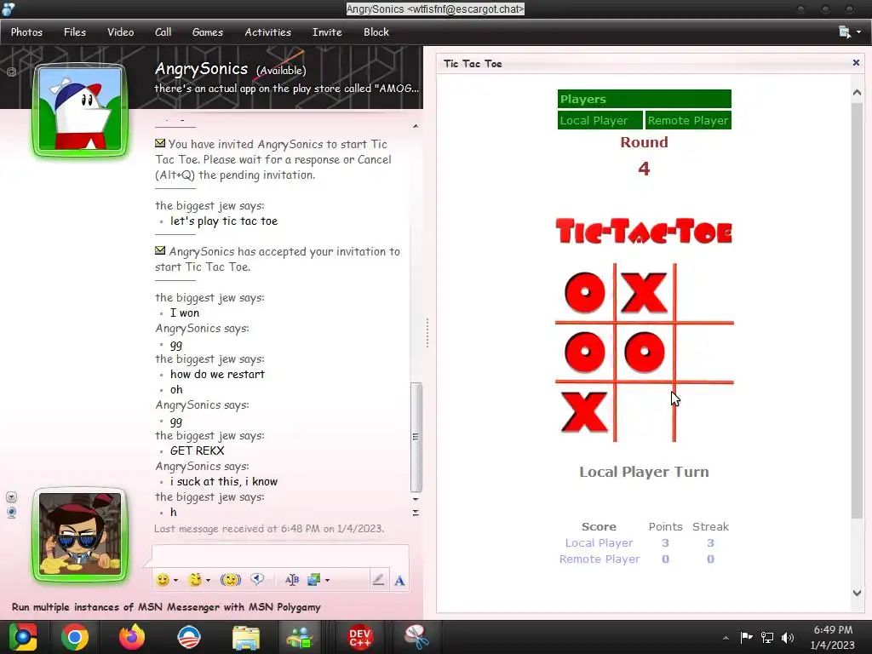Screen dimensions: 872x654
Task: Click the Local Player button
Action: point(599,120)
